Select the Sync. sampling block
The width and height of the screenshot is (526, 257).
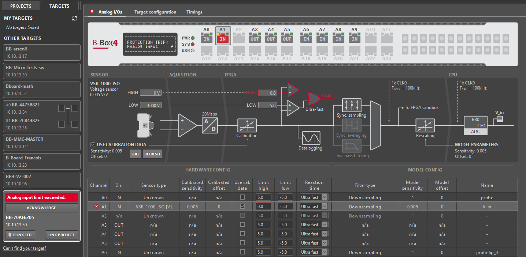tap(352, 105)
